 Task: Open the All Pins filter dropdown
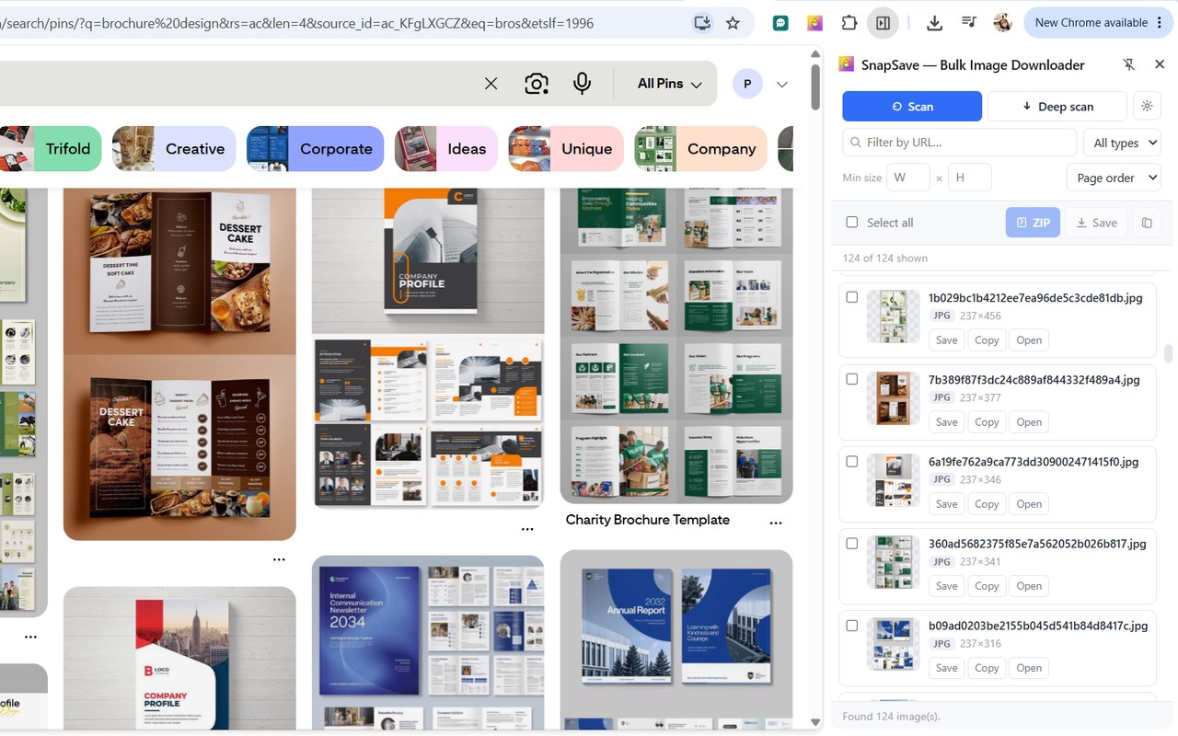670,84
